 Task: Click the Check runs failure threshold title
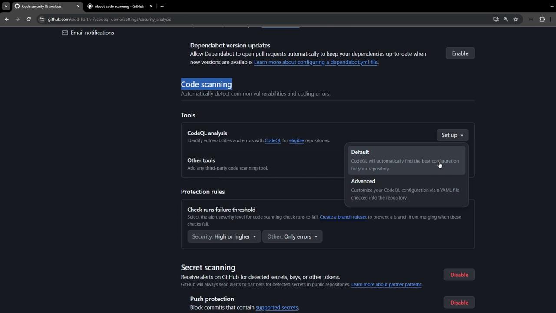click(221, 210)
